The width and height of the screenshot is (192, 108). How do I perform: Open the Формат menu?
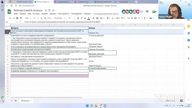tap(45, 14)
